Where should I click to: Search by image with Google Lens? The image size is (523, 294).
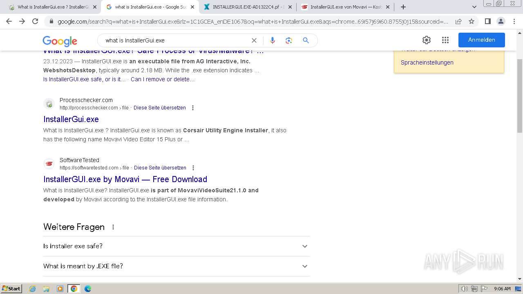[x=289, y=40]
